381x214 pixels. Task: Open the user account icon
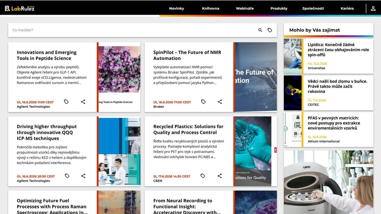(x=373, y=8)
